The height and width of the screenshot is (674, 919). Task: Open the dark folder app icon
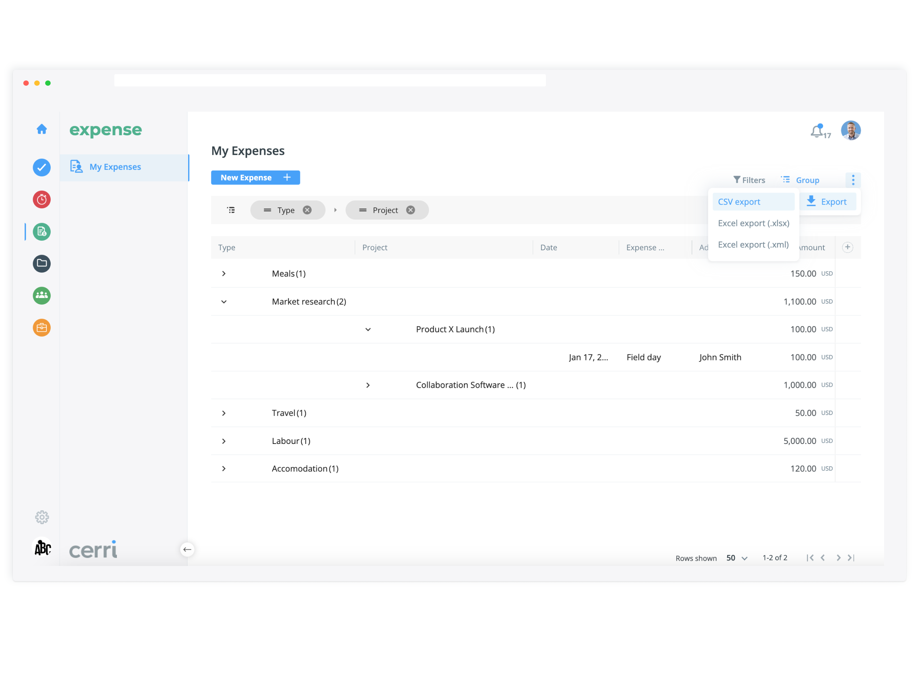tap(42, 263)
